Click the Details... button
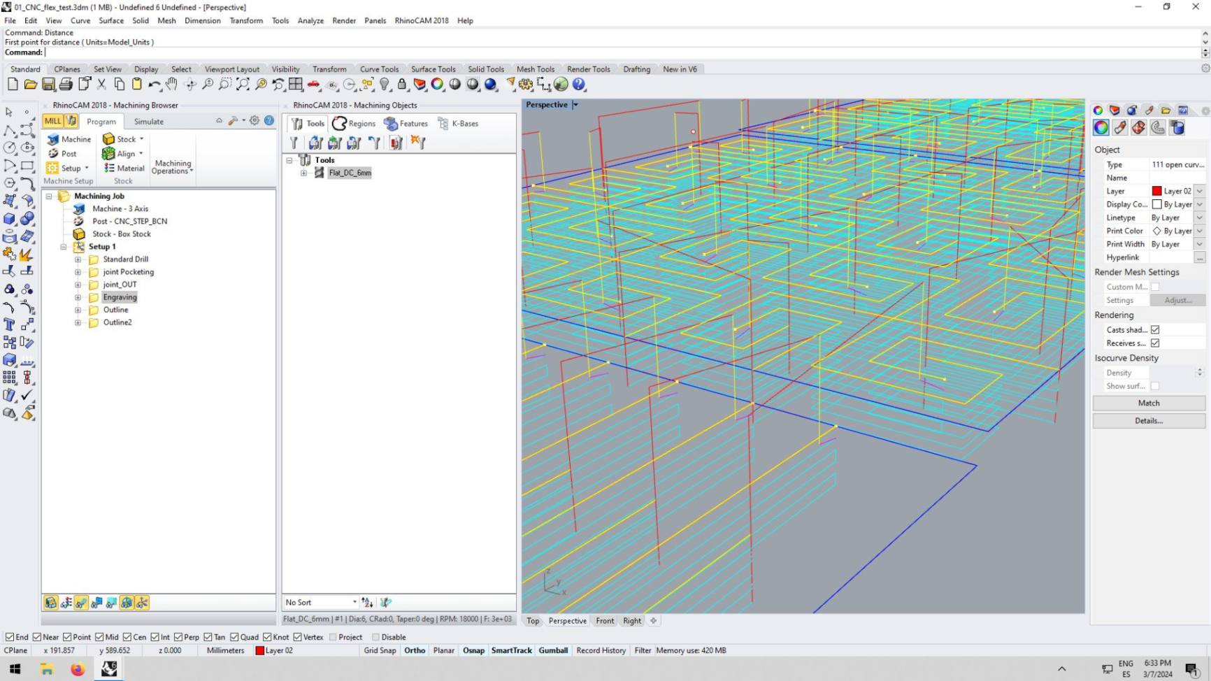 [1149, 421]
